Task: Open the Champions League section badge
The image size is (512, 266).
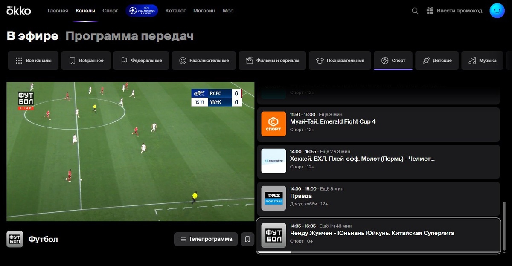Action: tap(142, 11)
